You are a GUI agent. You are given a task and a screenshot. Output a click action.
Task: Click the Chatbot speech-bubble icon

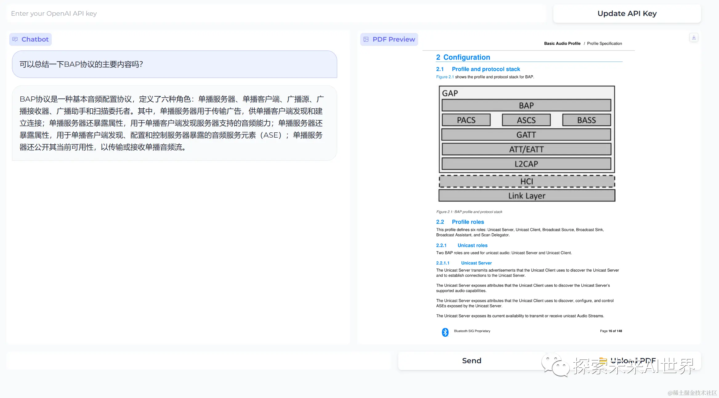click(15, 39)
